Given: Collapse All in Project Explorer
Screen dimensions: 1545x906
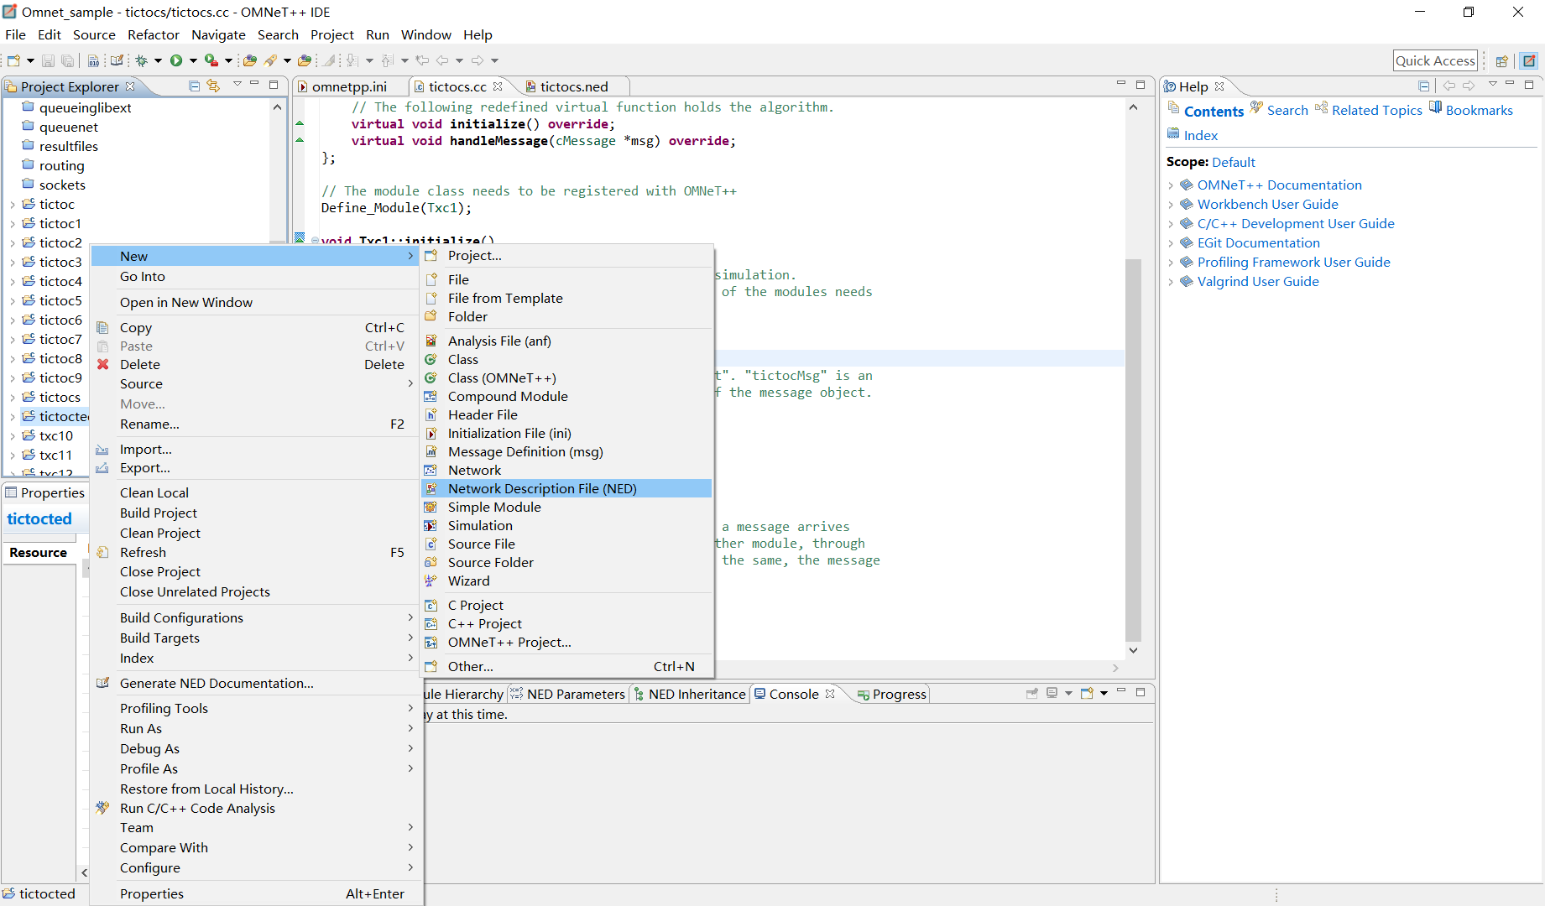Looking at the screenshot, I should pyautogui.click(x=195, y=86).
